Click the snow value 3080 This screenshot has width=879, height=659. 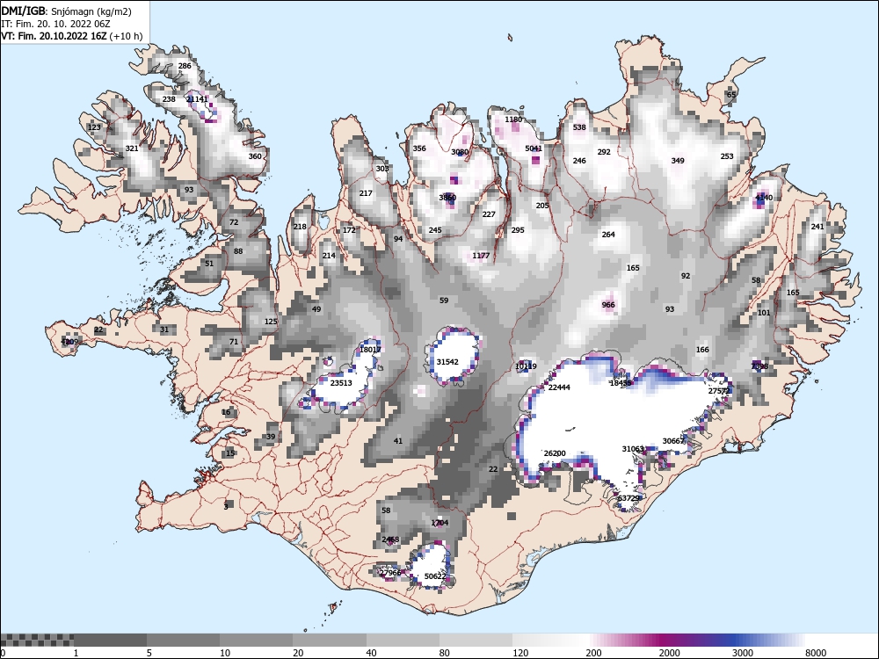coord(460,152)
